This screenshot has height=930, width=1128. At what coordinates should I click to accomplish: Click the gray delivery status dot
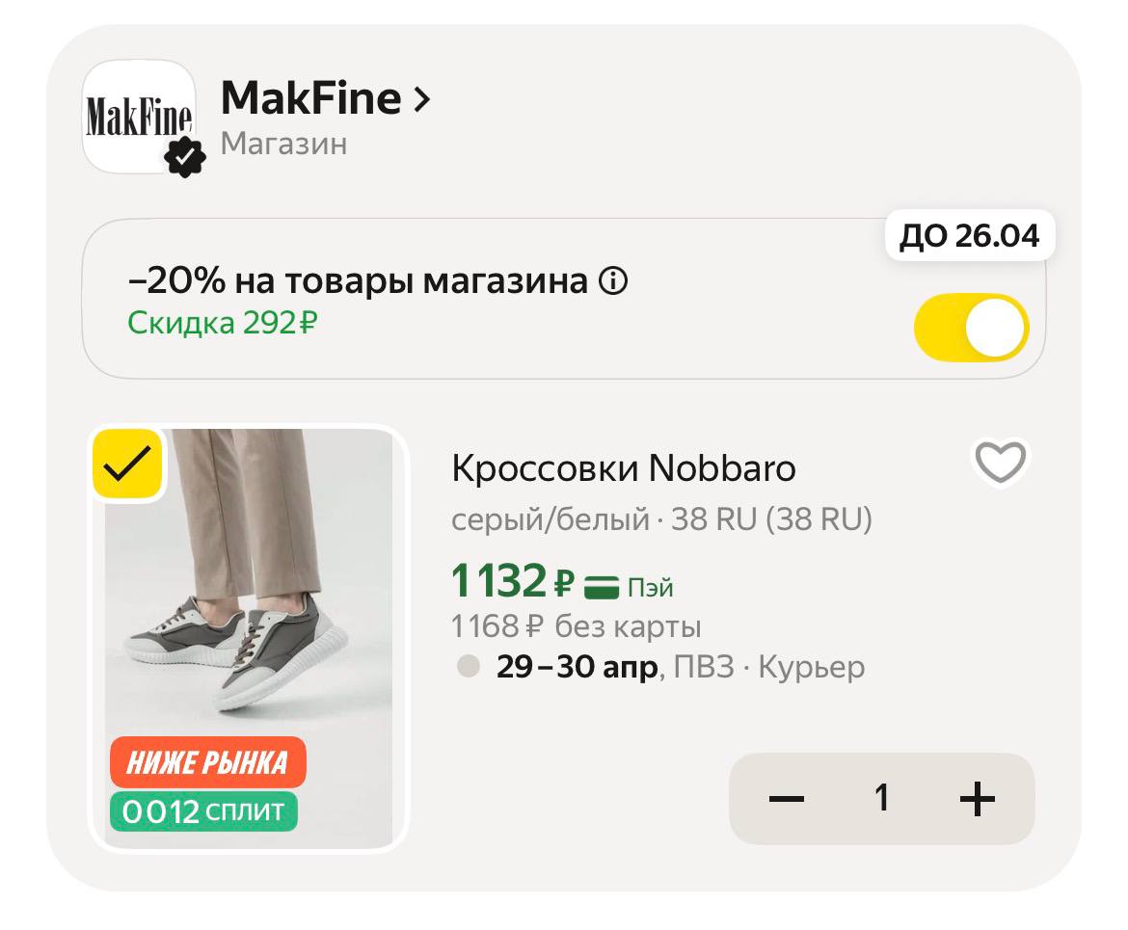pos(468,667)
